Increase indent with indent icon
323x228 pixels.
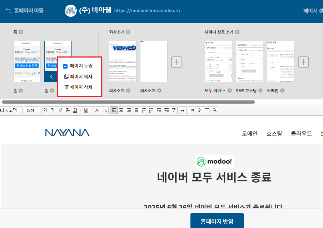166,110
